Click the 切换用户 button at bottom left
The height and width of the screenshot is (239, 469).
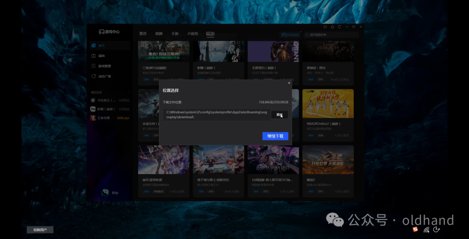pos(40,230)
